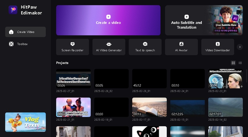
Task: Switch projects to grid view
Action: click(x=233, y=63)
